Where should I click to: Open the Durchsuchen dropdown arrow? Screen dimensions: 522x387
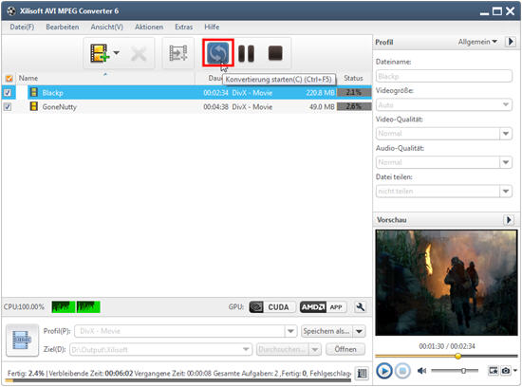point(315,350)
